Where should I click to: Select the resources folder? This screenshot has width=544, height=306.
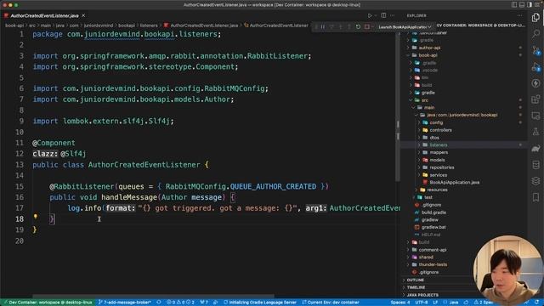pos(437,190)
